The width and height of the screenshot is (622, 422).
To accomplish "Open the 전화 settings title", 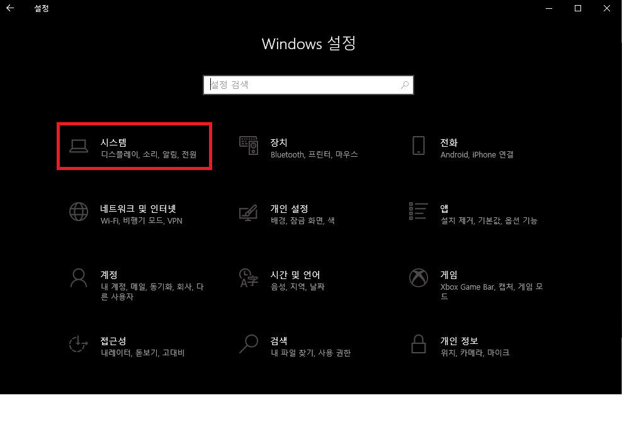I will pyautogui.click(x=449, y=142).
